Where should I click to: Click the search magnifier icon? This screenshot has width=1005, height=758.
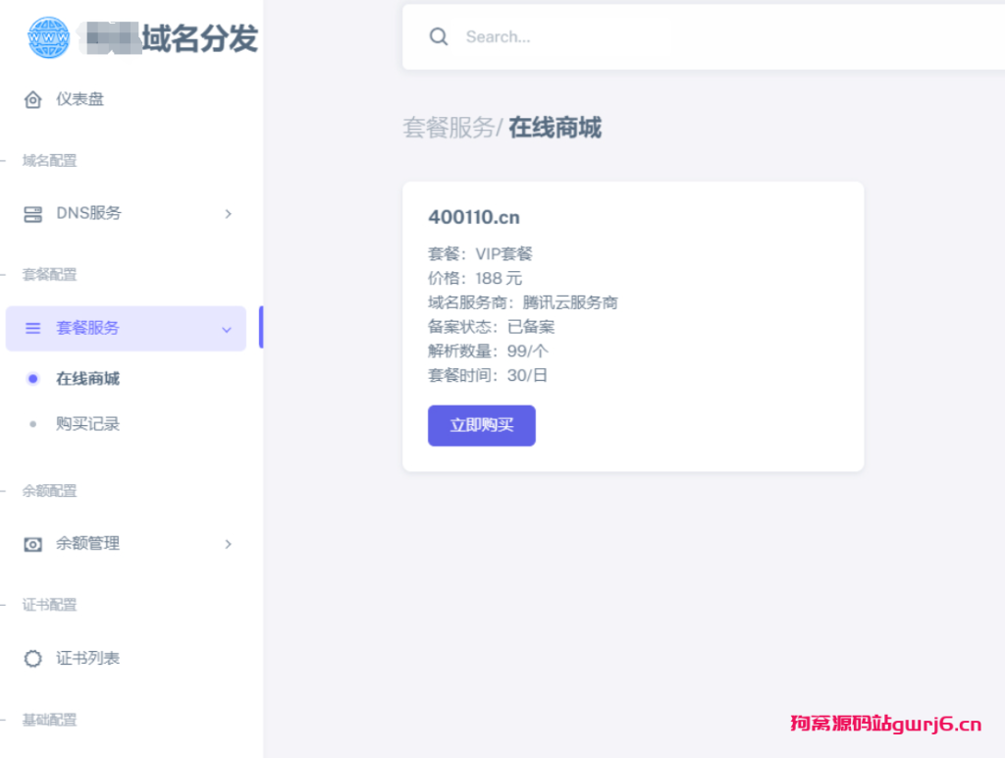pyautogui.click(x=439, y=36)
